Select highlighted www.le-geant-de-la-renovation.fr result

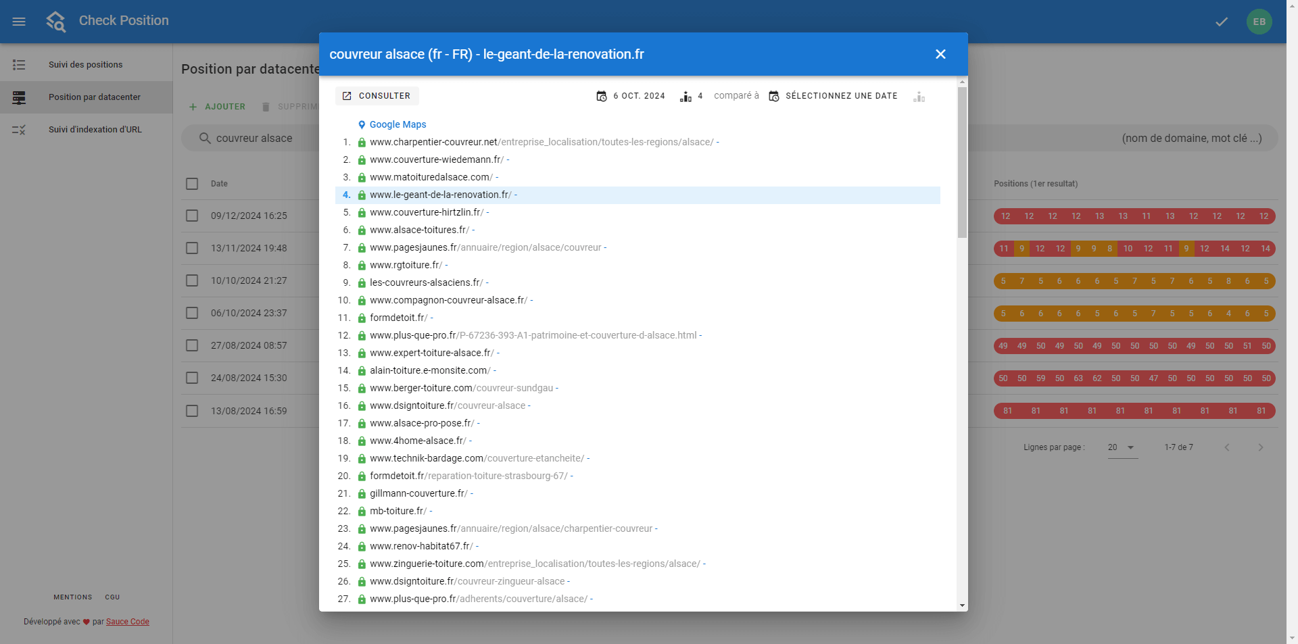(x=638, y=195)
